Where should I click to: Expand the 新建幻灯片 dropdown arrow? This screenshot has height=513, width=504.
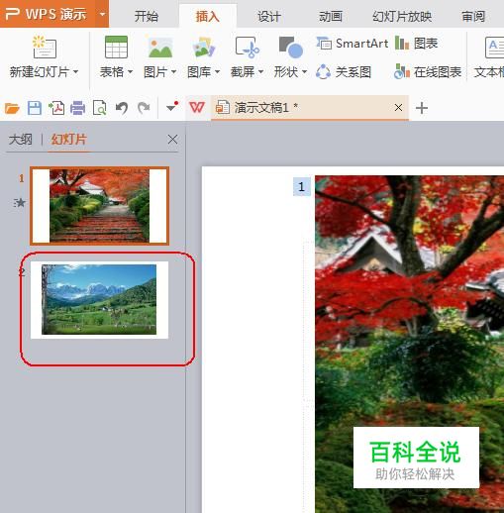click(x=76, y=71)
